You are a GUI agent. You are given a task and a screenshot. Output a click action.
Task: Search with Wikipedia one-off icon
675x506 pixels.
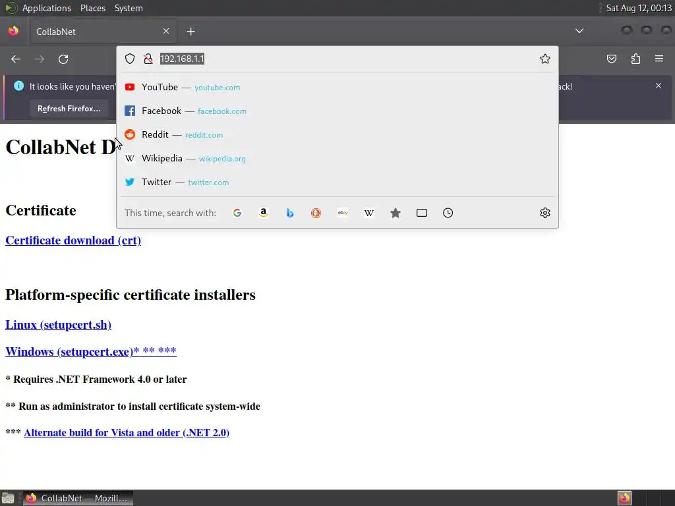tap(369, 213)
